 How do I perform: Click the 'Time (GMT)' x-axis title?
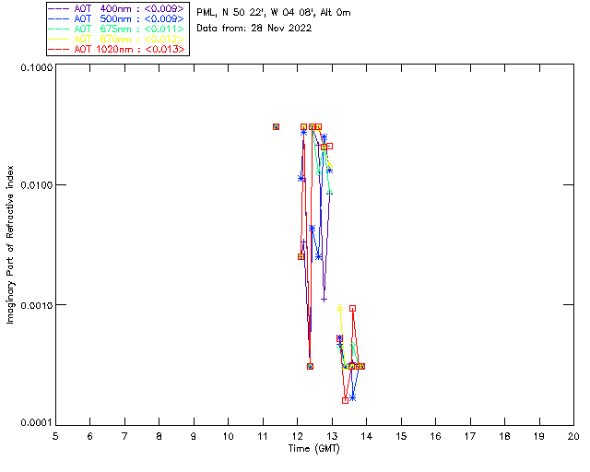tap(314, 449)
